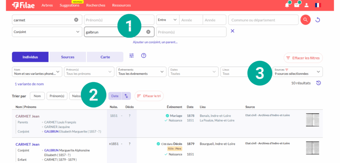
Task: Remove the conjoint search row
Action: tap(232, 31)
